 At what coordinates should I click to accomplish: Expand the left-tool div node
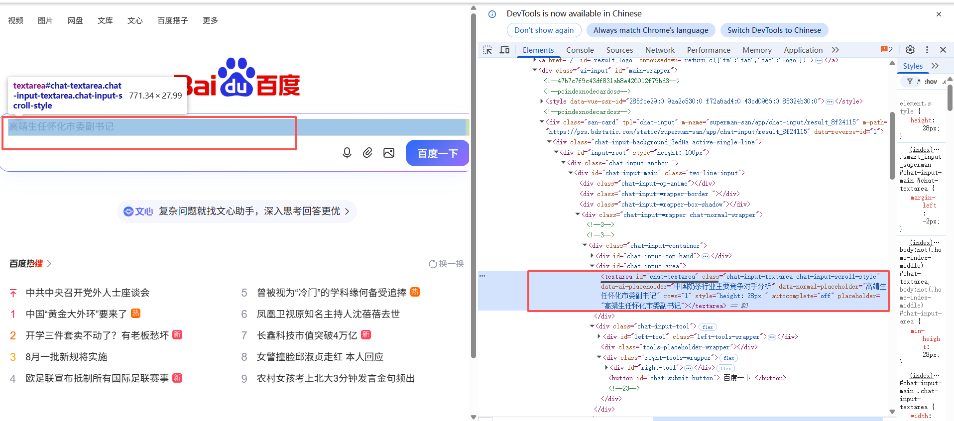click(599, 337)
